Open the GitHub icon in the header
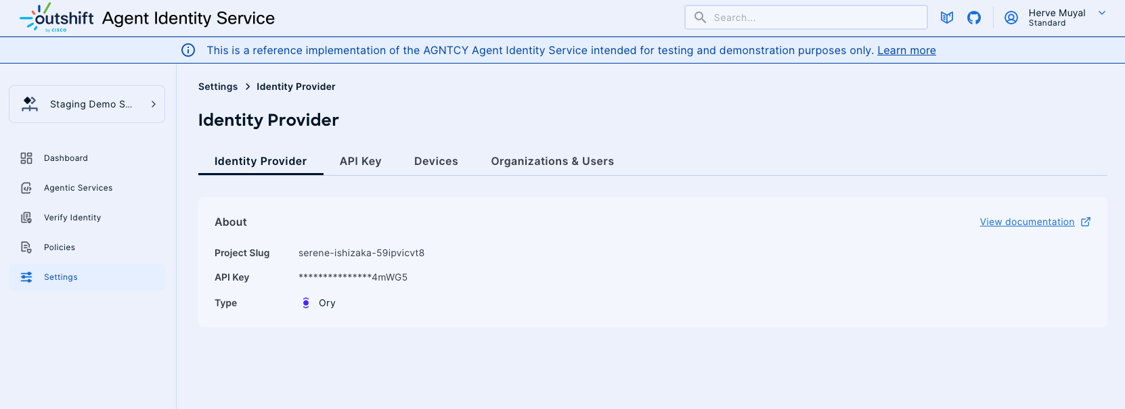Screen dimensions: 1125x409 pos(974,18)
